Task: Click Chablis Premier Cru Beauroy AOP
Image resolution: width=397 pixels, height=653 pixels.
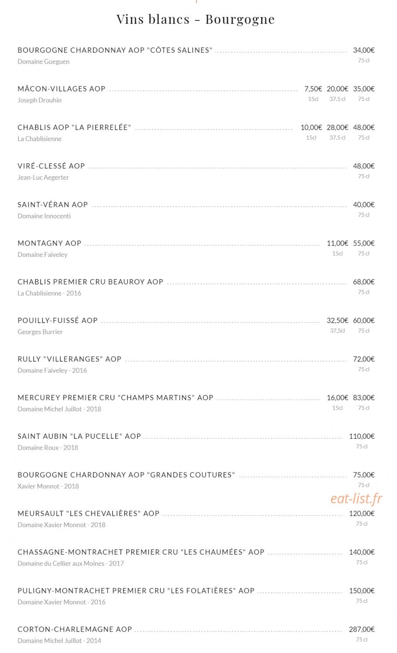Action: pos(91,282)
